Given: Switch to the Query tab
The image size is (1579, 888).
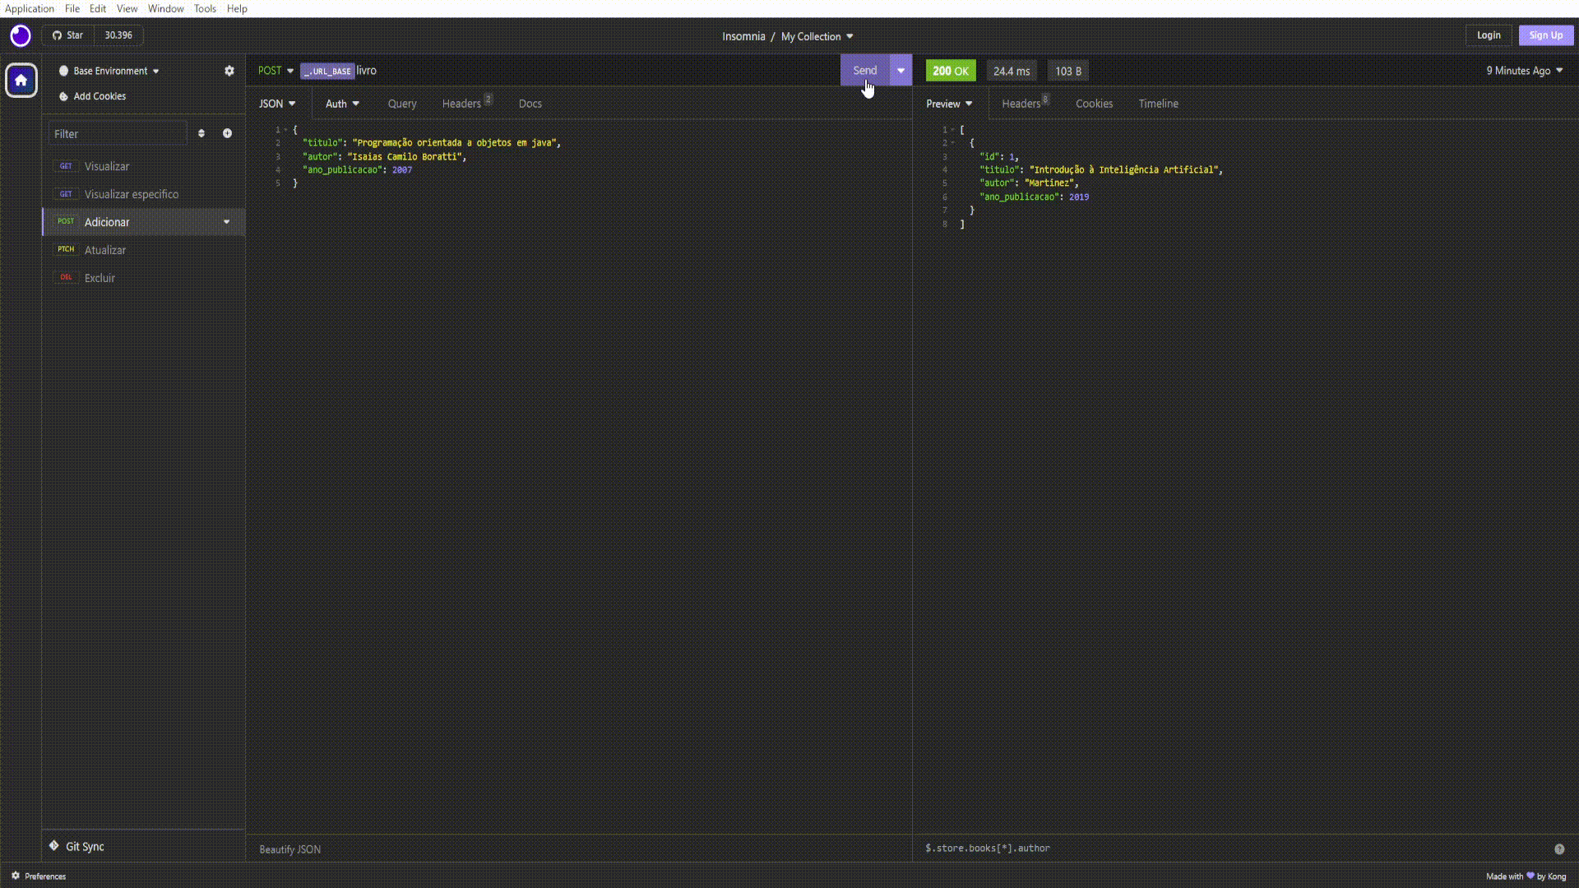Looking at the screenshot, I should coord(402,104).
